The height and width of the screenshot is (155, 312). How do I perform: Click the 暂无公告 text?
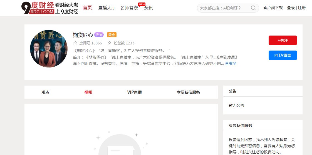pos(236,106)
